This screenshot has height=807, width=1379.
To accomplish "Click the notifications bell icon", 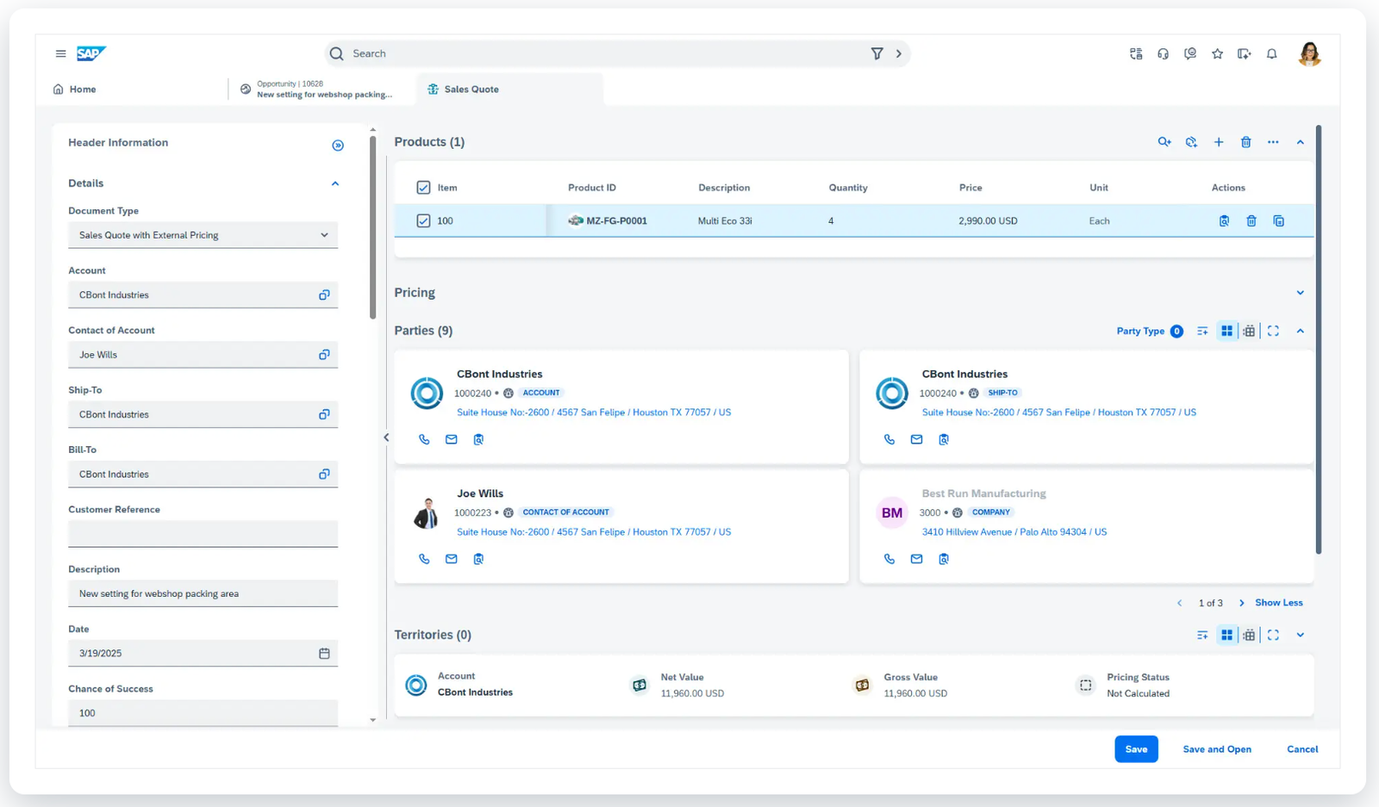I will tap(1271, 54).
